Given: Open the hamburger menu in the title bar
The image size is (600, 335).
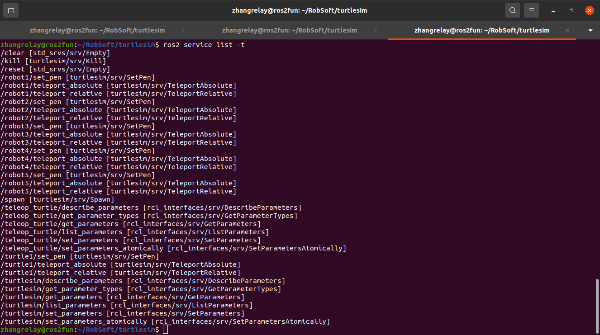Looking at the screenshot, I should tap(532, 10).
